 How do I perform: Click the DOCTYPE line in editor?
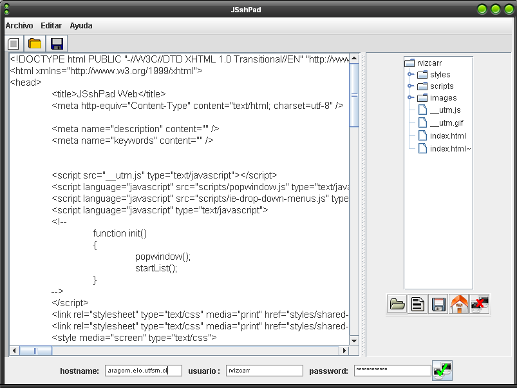180,59
